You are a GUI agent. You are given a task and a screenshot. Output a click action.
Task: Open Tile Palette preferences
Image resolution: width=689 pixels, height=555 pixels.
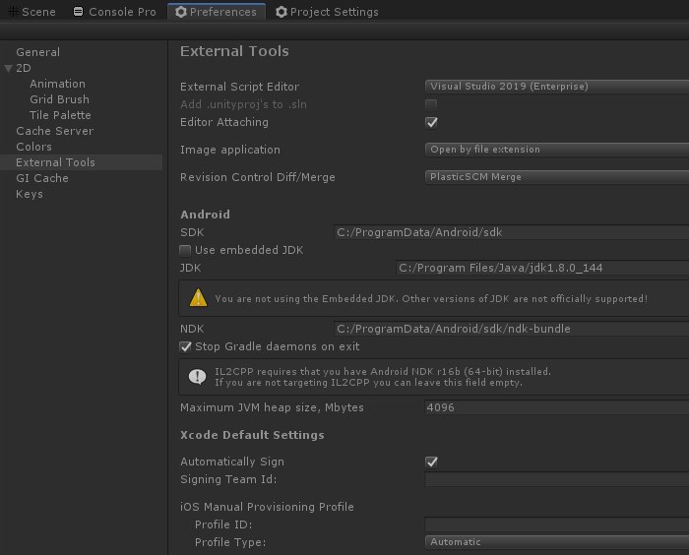[60, 115]
